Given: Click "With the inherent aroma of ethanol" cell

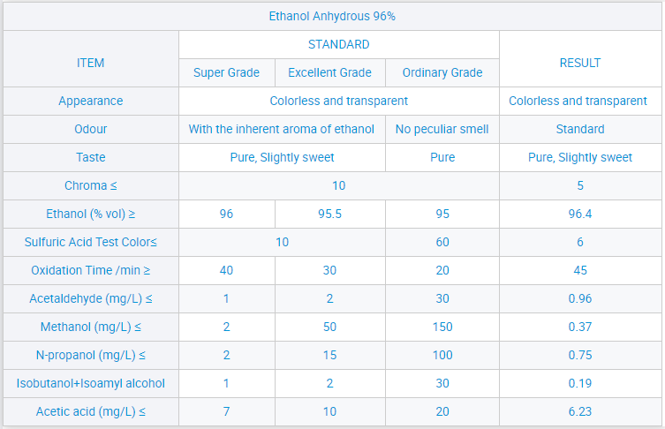Looking at the screenshot, I should (282, 129).
